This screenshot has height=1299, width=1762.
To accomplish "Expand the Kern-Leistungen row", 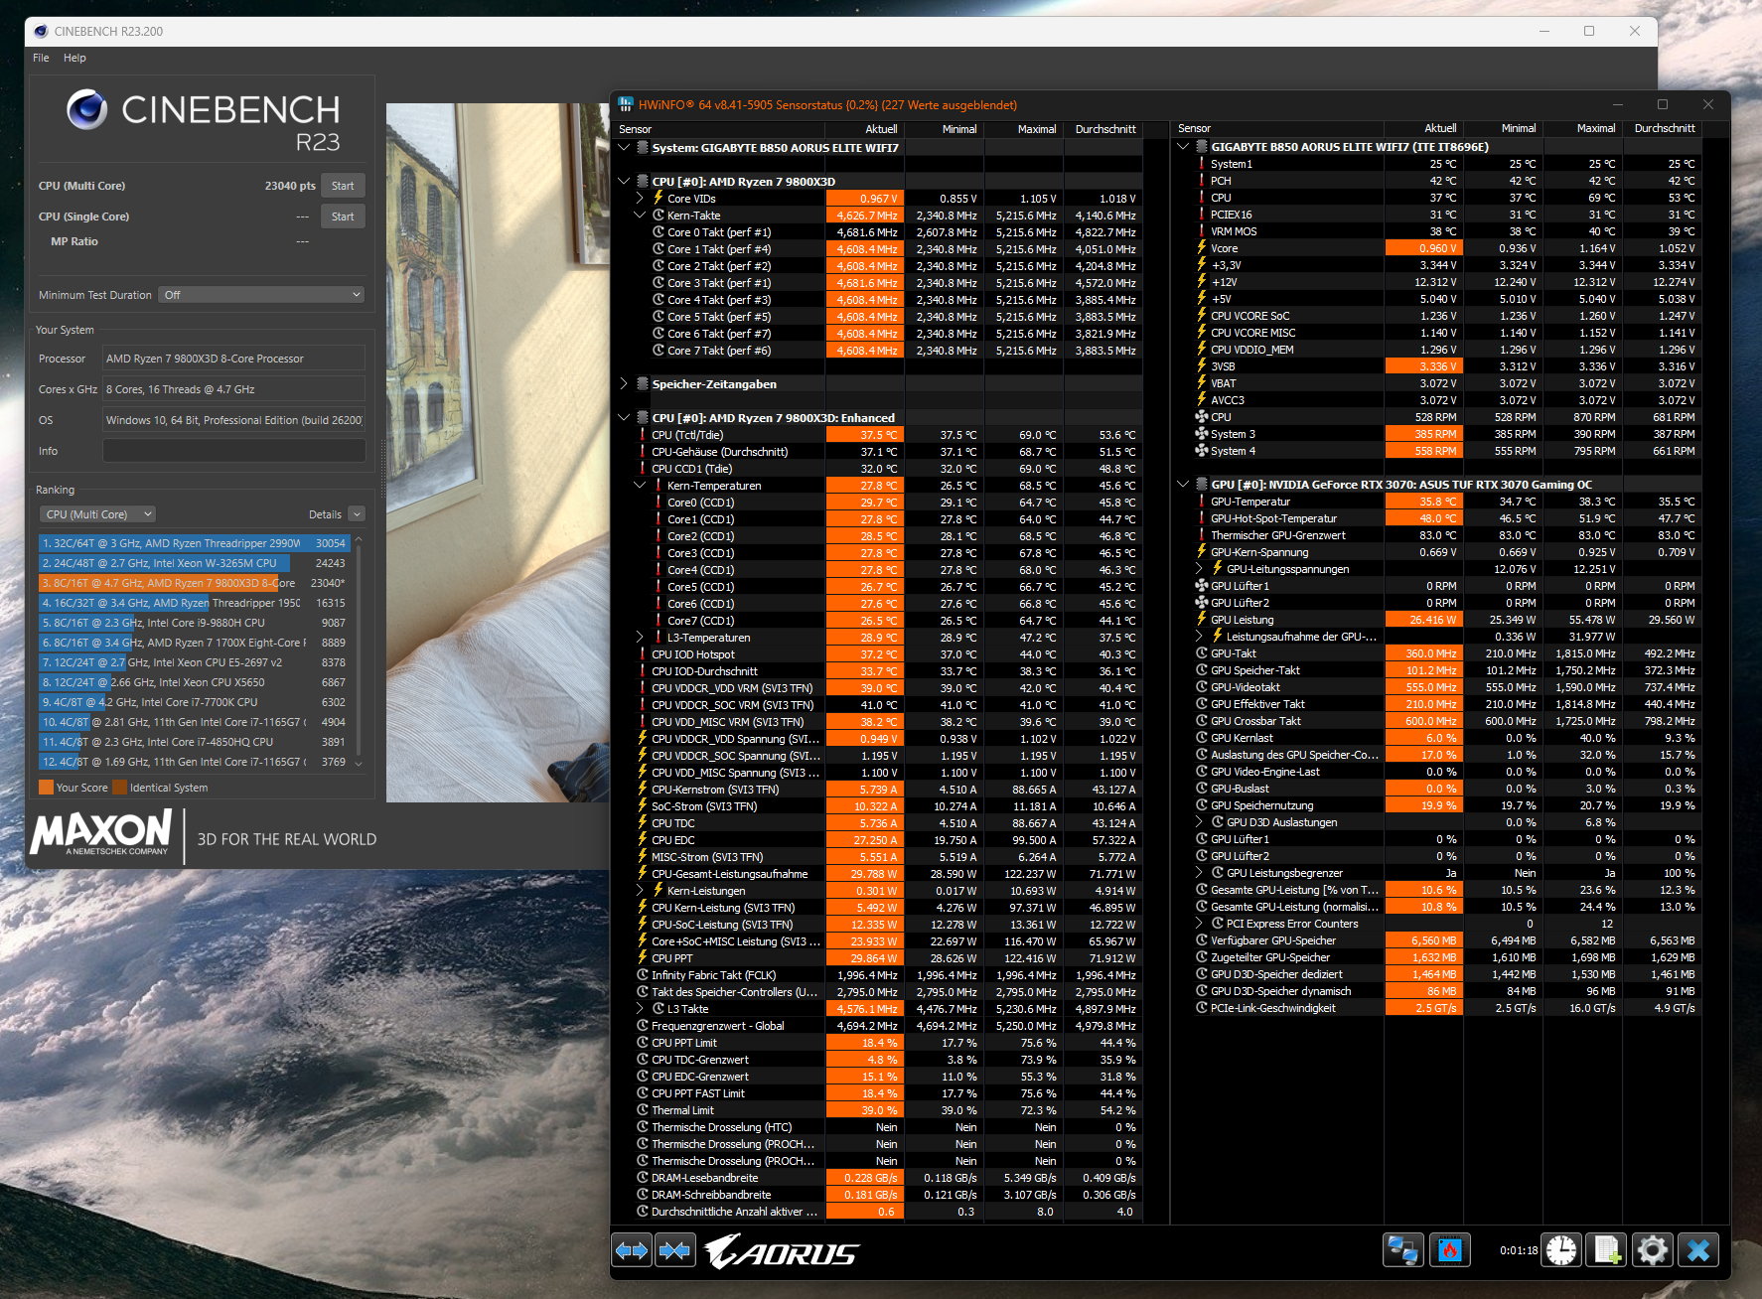I will (x=640, y=891).
